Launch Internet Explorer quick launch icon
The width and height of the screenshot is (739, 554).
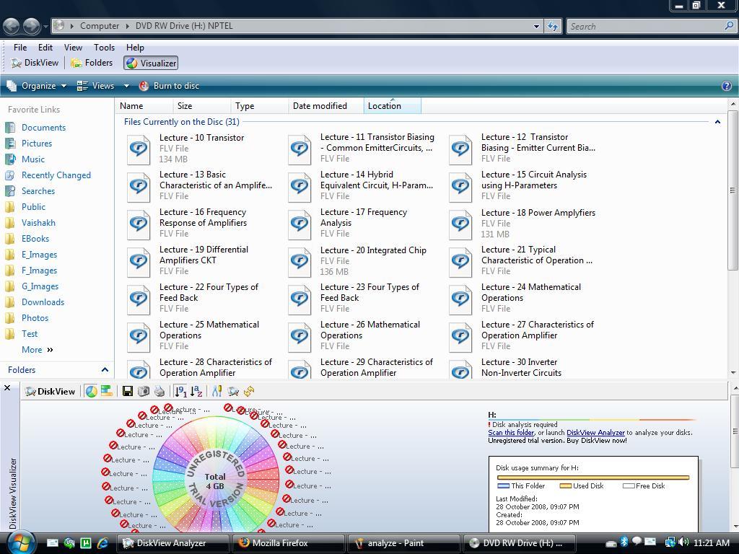pyautogui.click(x=102, y=543)
